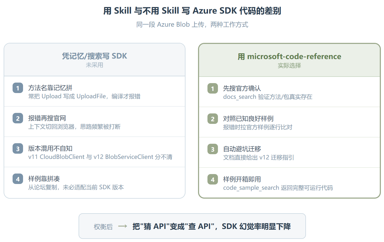
Task: Click number badge 1 beside '先搜官方确认'
Action: tap(213, 89)
